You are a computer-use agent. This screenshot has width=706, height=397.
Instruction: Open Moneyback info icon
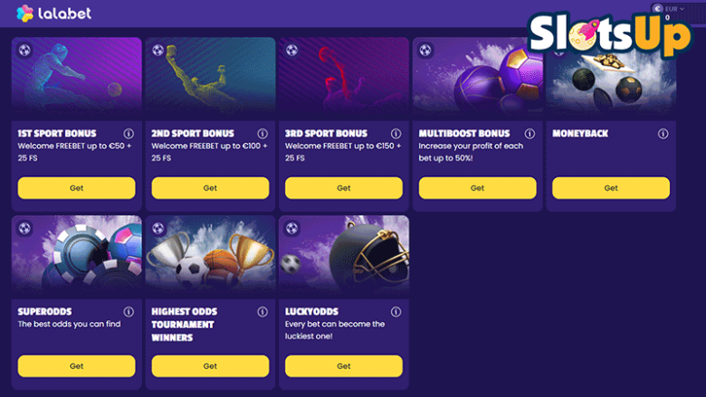click(x=663, y=134)
